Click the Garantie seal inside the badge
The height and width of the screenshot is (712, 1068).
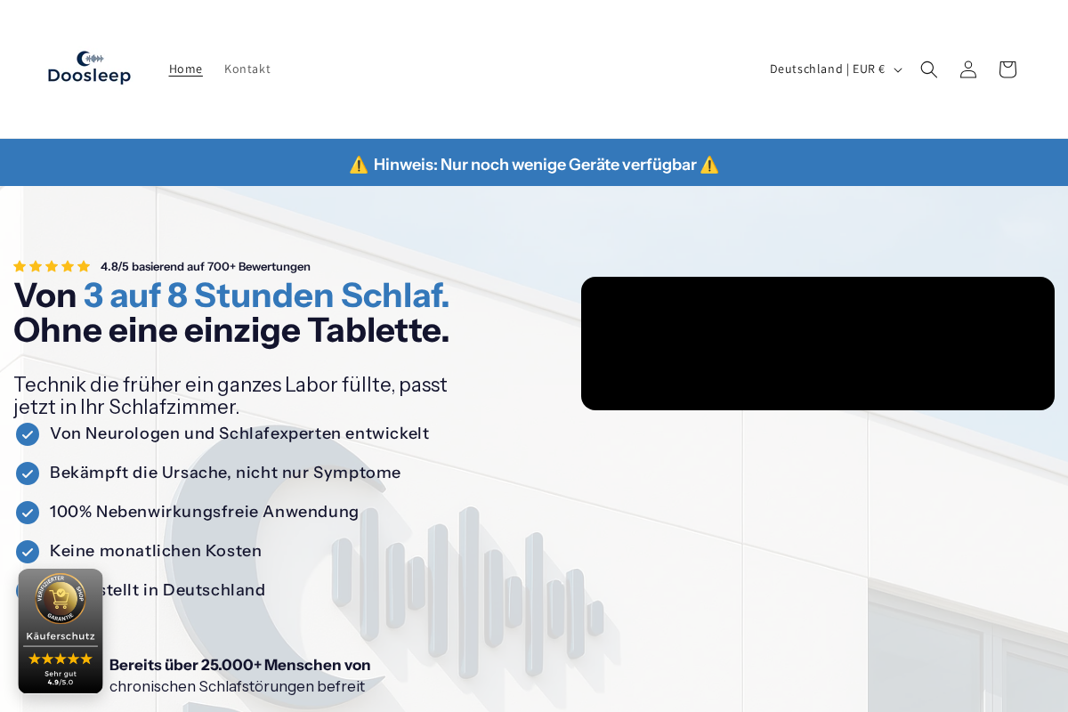click(x=61, y=599)
